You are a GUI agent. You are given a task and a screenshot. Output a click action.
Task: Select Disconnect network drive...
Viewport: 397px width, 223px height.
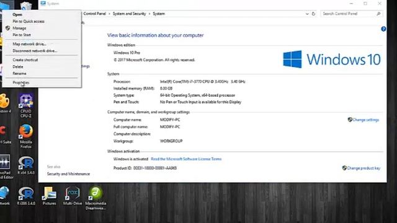point(35,51)
